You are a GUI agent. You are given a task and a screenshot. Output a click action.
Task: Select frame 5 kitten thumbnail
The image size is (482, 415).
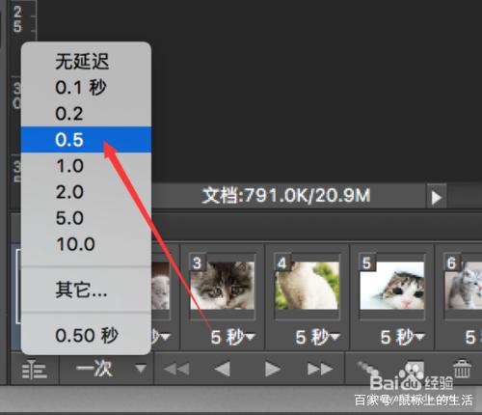pyautogui.click(x=392, y=286)
